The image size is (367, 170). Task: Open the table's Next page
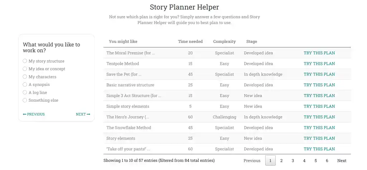click(x=342, y=161)
